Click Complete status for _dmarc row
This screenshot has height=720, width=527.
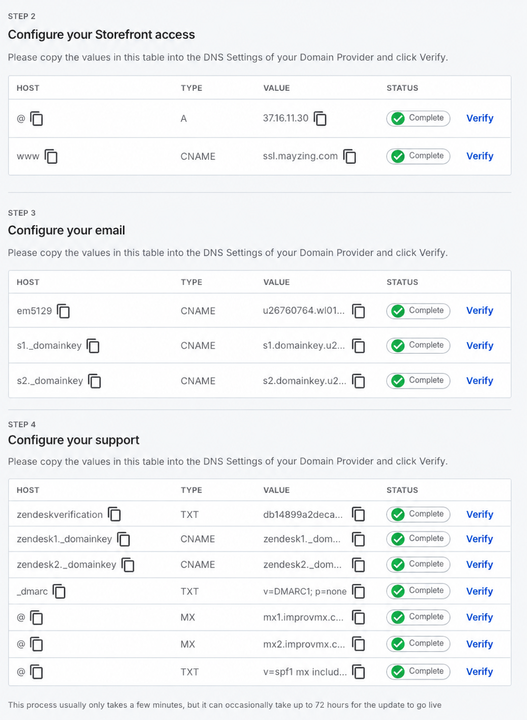[418, 591]
